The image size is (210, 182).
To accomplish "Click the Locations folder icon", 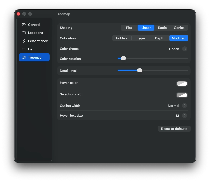I will (24, 33).
